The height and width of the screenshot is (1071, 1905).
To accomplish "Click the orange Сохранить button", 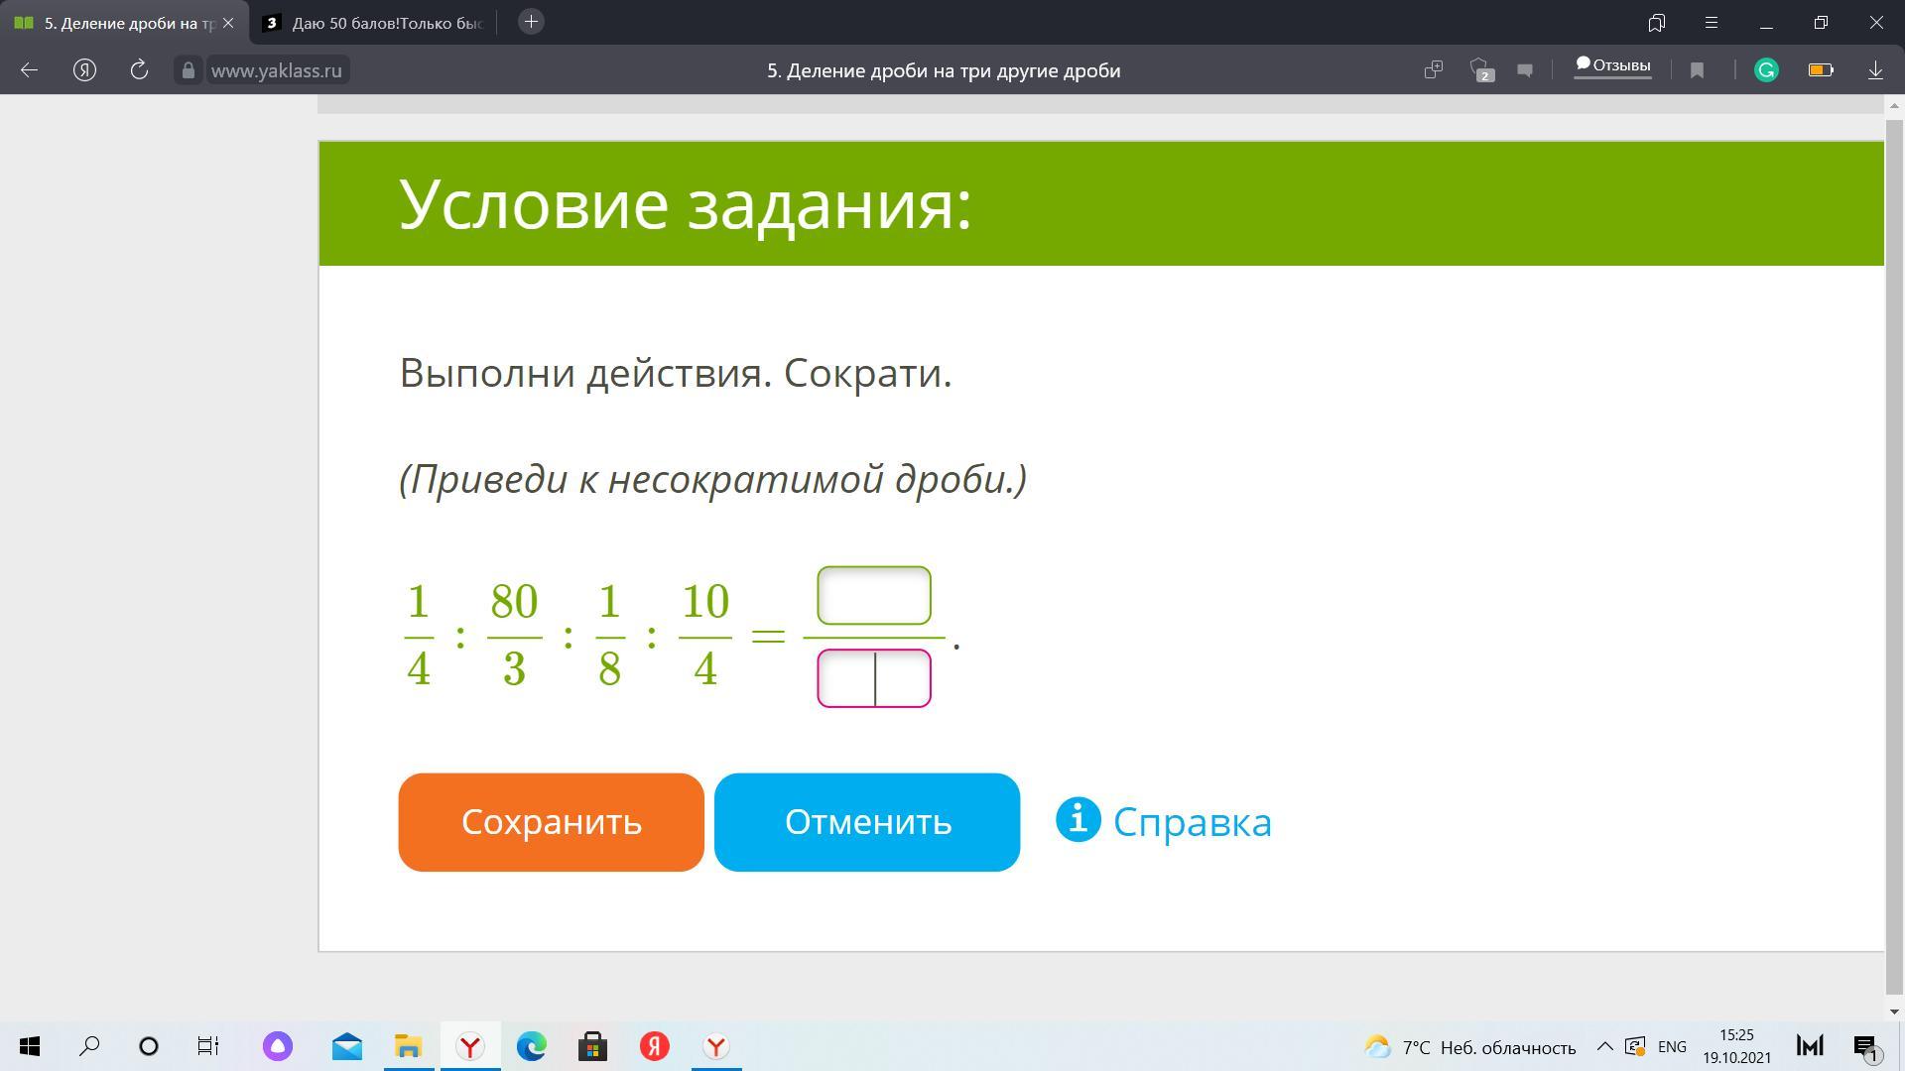I will pos(551,822).
